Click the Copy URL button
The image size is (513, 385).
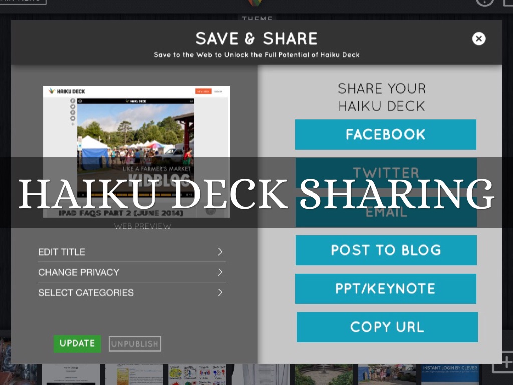pyautogui.click(x=387, y=327)
